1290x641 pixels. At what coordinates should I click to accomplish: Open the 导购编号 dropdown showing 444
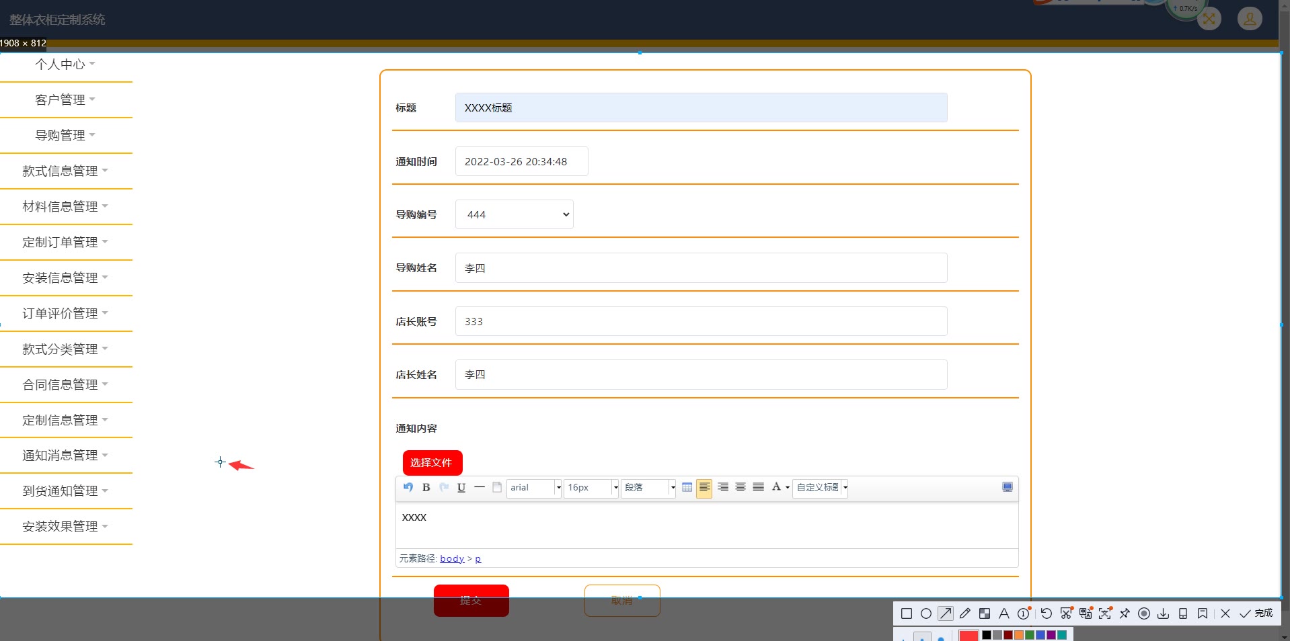[x=515, y=214]
